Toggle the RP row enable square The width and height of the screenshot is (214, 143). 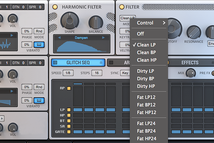click(x=69, y=88)
